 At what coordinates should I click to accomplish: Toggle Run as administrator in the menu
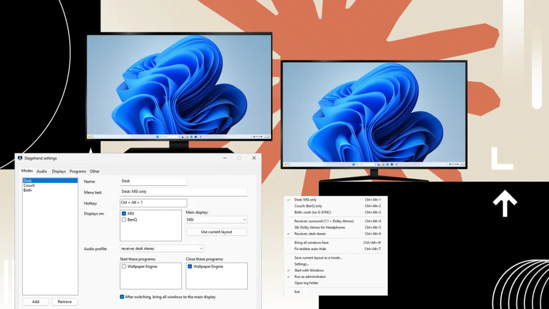(335, 277)
